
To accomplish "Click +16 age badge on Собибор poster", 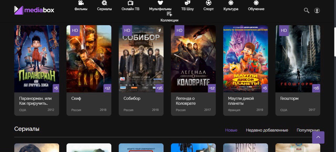I will click(x=160, y=88).
